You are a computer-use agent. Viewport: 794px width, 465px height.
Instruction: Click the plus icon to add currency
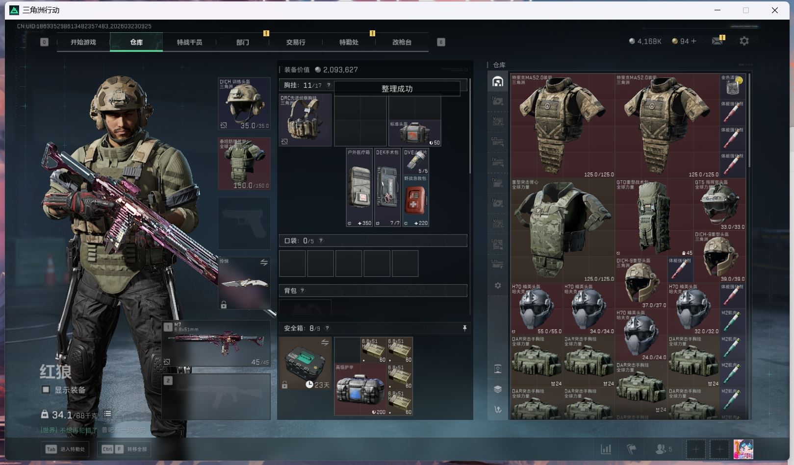coord(694,41)
